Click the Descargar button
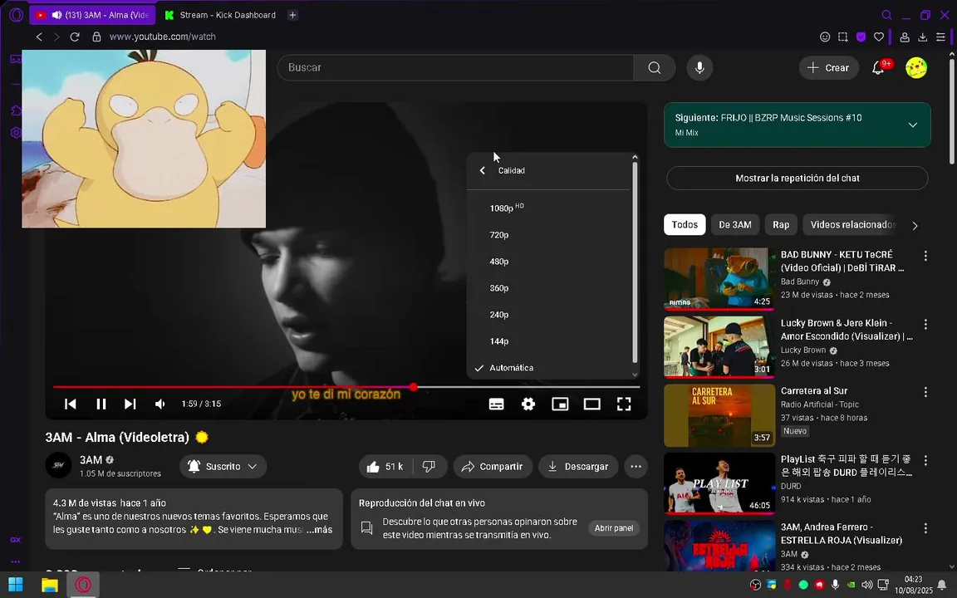This screenshot has width=957, height=598. click(x=578, y=466)
